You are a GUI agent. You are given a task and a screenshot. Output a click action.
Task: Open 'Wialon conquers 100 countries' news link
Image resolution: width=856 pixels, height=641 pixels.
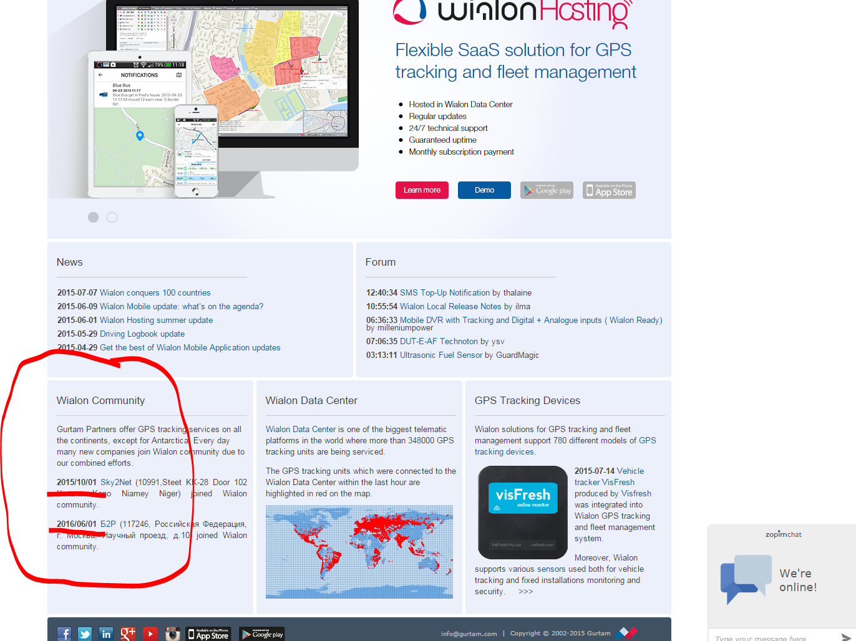tap(155, 292)
